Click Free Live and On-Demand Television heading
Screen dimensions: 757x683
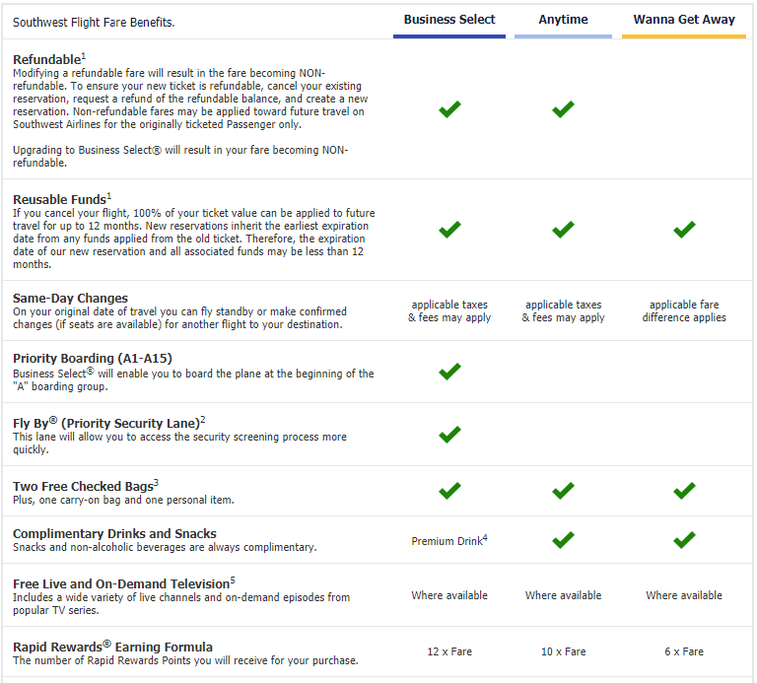122,583
